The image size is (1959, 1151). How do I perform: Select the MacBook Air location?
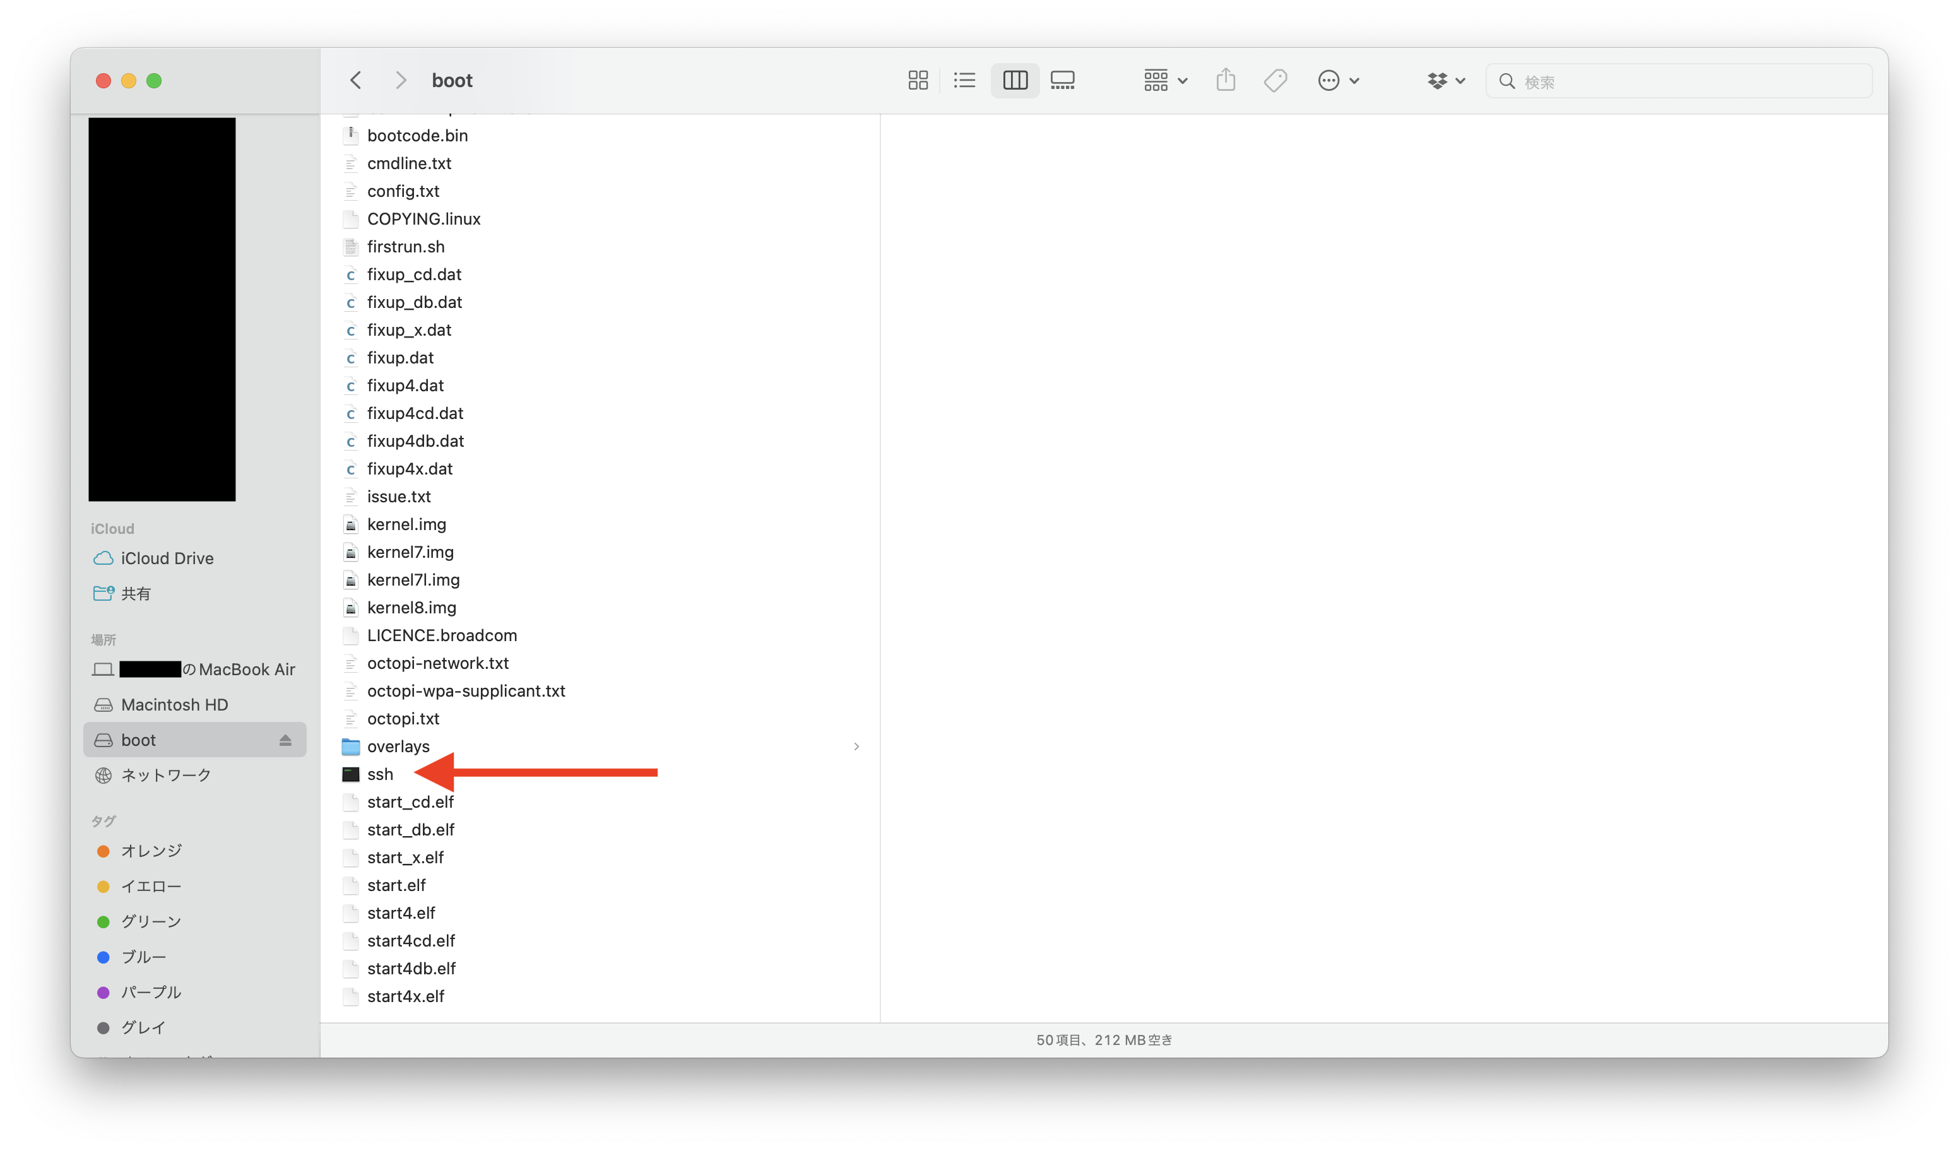point(194,669)
